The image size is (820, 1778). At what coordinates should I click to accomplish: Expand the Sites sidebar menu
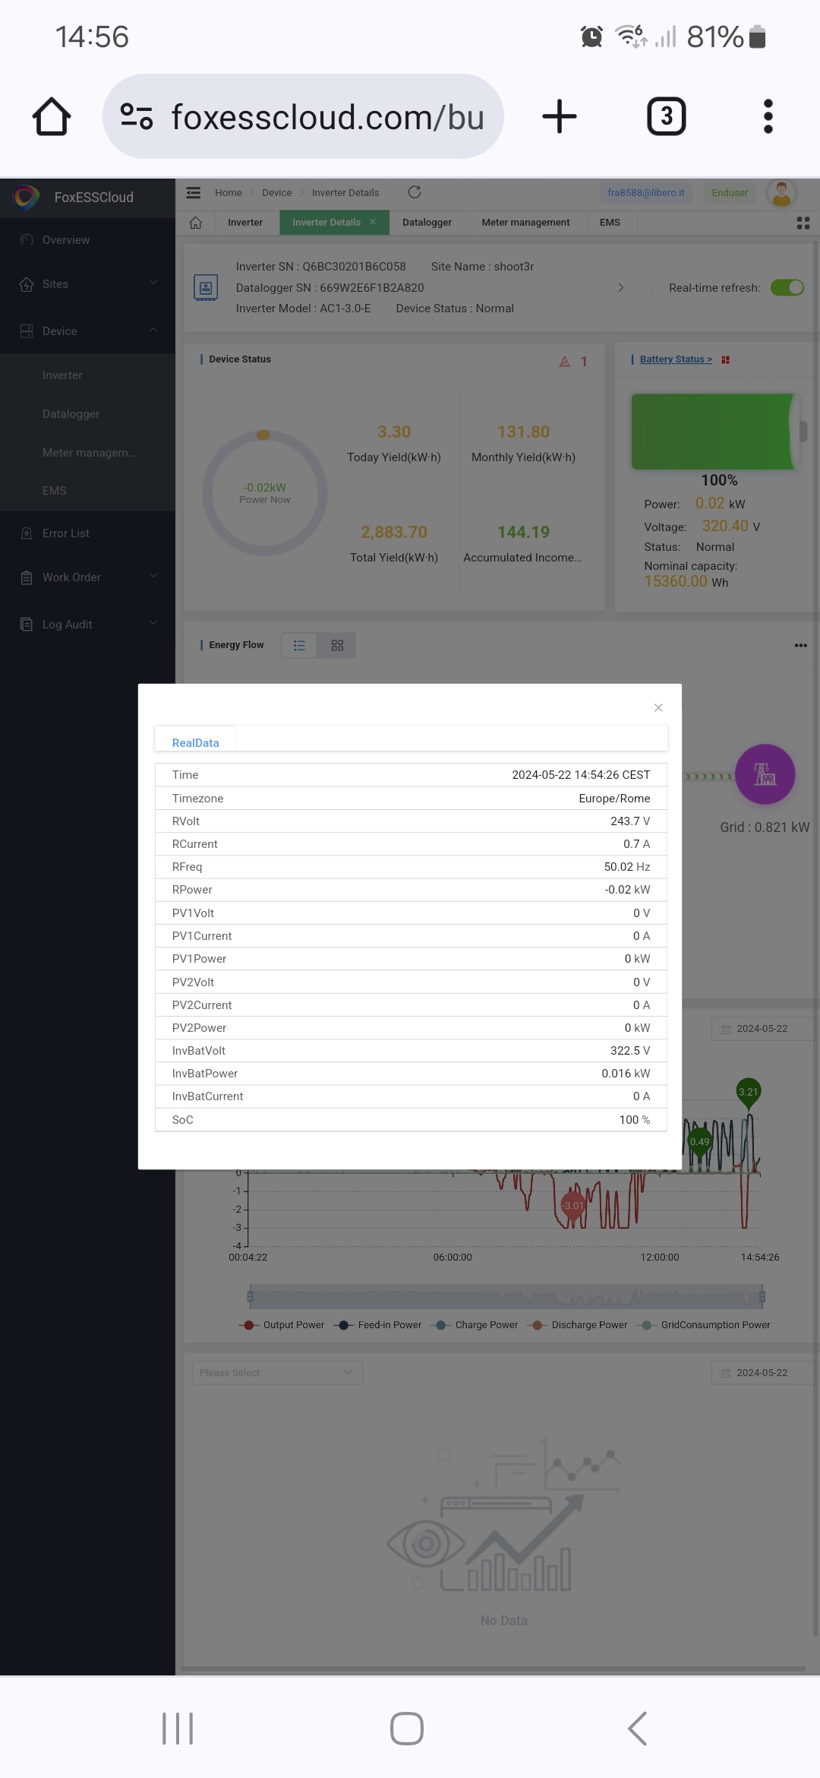click(x=87, y=284)
